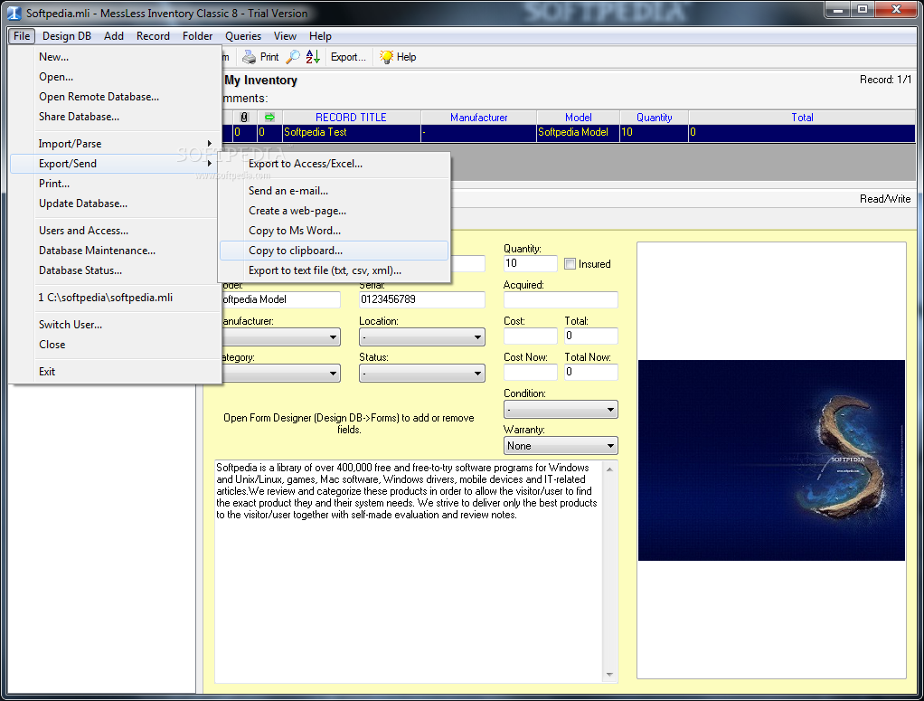Click the Model column header

(x=578, y=118)
